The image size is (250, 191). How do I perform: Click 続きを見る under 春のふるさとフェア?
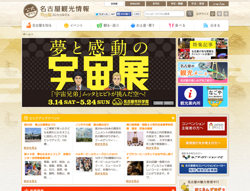point(30,181)
